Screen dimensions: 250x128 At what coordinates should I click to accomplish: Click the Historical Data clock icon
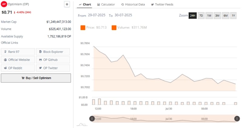pyautogui.click(x=122, y=5)
